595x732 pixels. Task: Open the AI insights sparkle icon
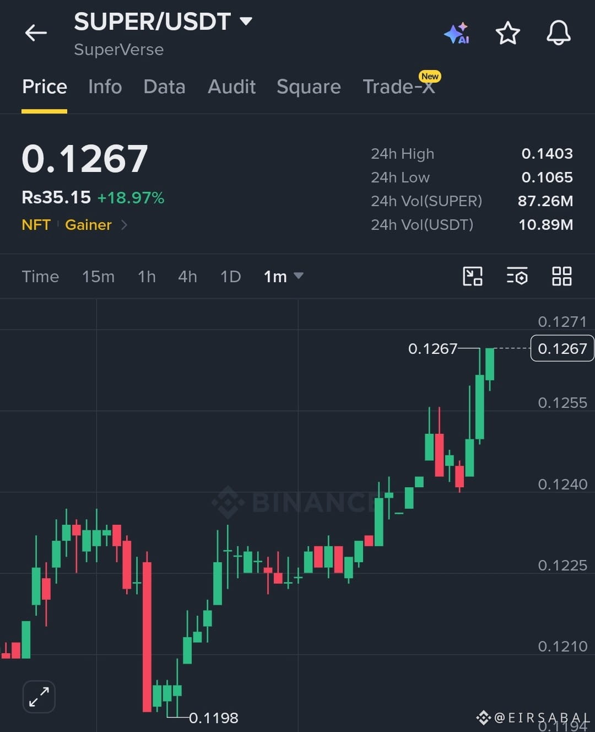[457, 33]
